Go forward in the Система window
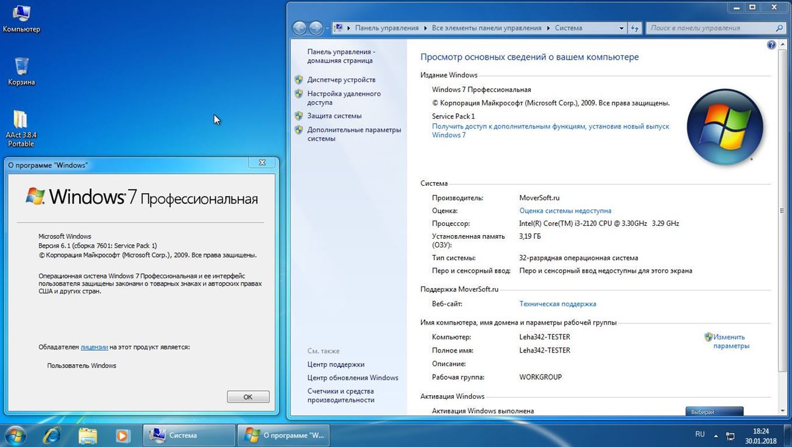The image size is (792, 447). (x=316, y=28)
